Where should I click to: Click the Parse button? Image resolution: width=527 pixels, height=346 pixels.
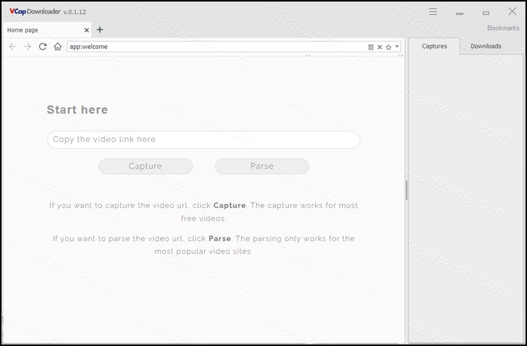click(x=262, y=167)
